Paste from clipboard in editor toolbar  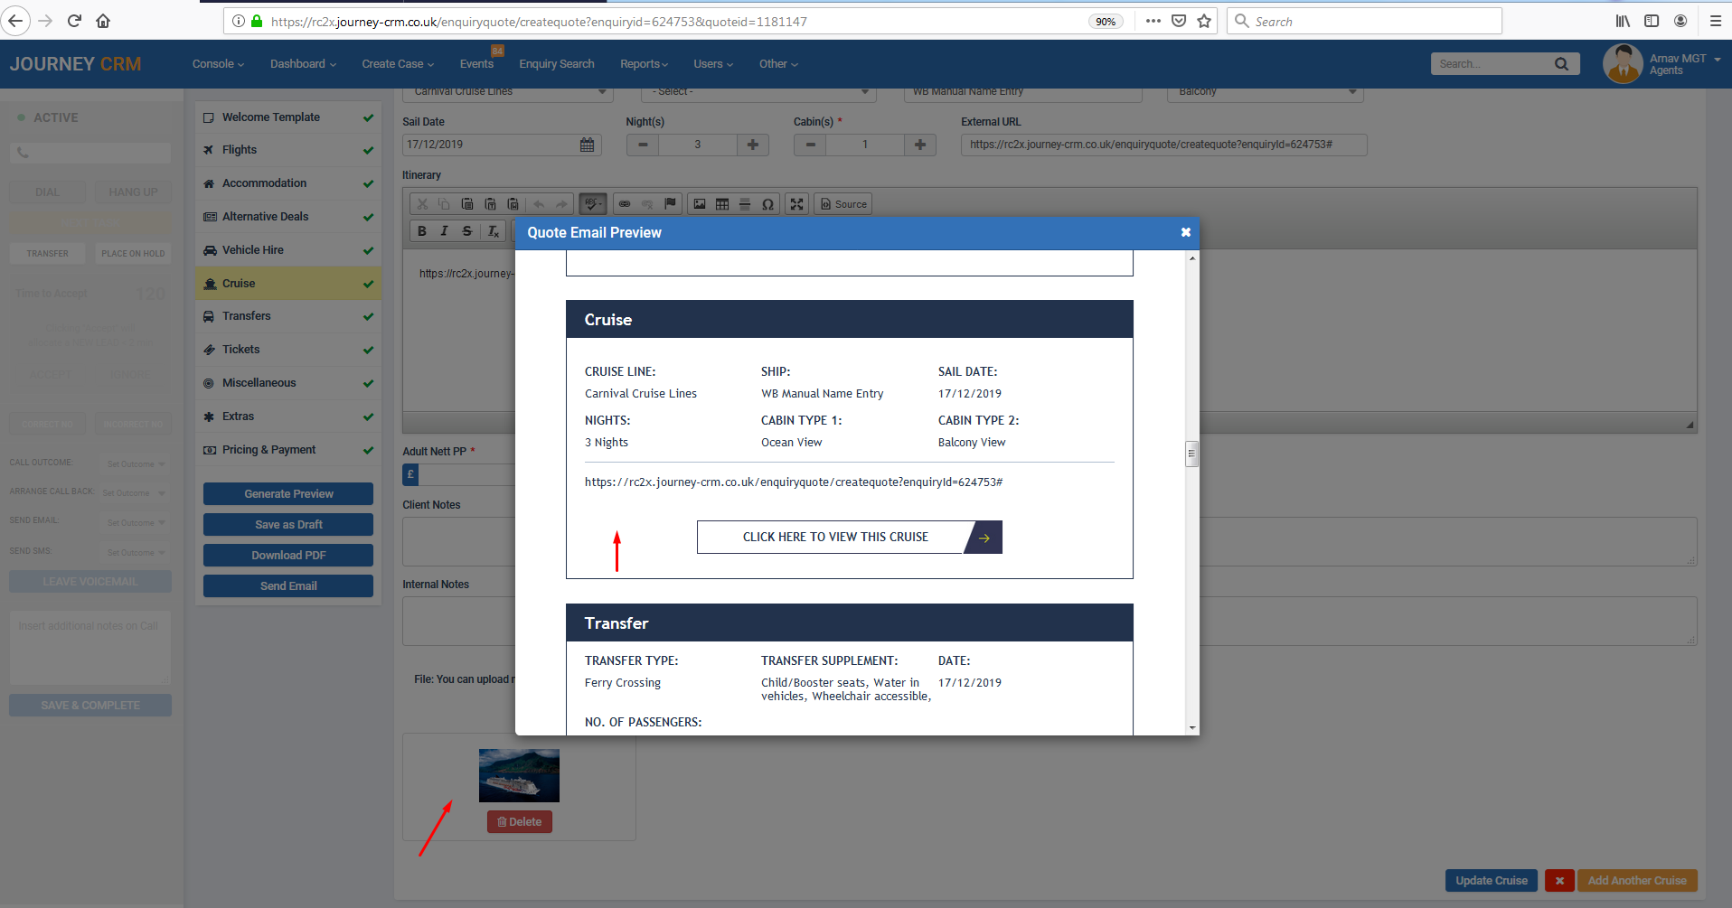click(x=467, y=204)
